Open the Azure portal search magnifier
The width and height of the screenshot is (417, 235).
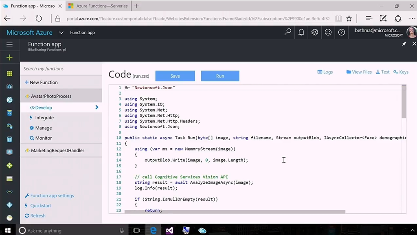pyautogui.click(x=288, y=32)
